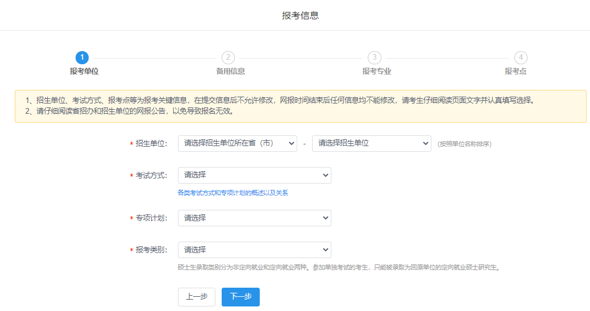The height and width of the screenshot is (311, 590).
Task: Click the 上一步 button
Action: (x=197, y=297)
